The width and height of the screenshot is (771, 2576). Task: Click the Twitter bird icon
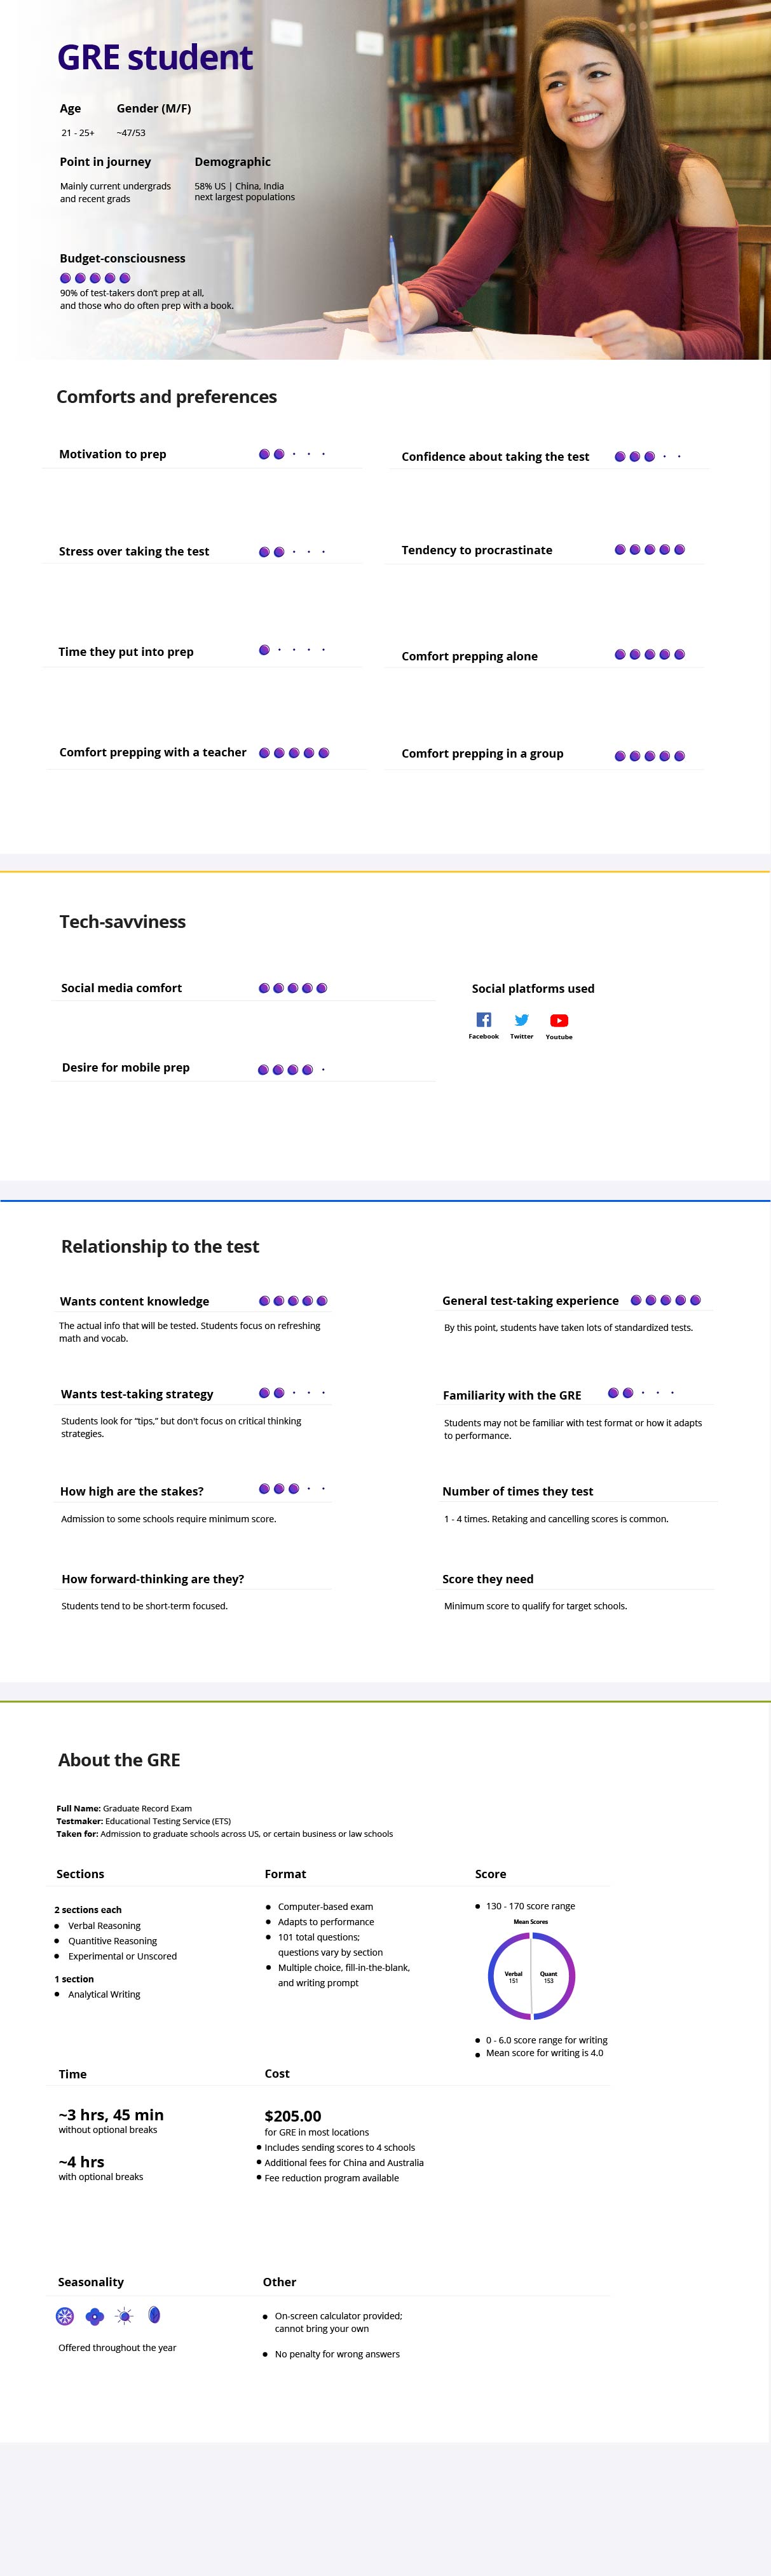tap(521, 1019)
